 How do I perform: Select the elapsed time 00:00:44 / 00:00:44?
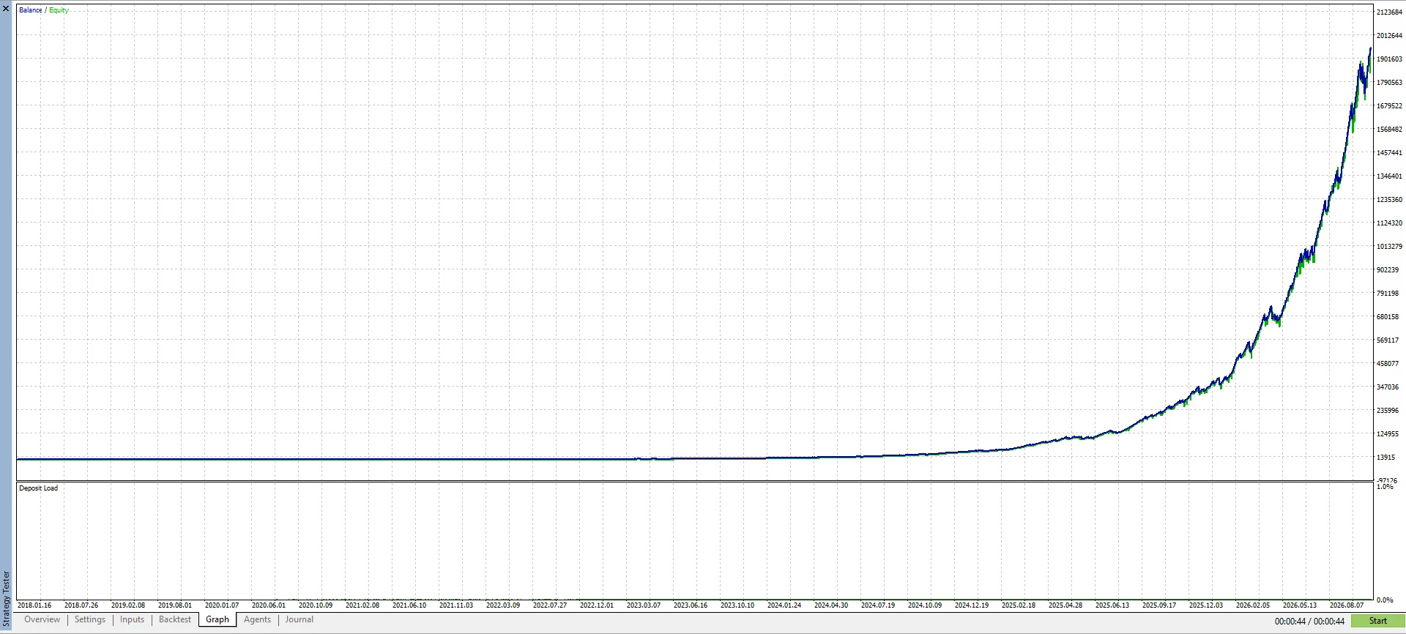coord(1309,622)
